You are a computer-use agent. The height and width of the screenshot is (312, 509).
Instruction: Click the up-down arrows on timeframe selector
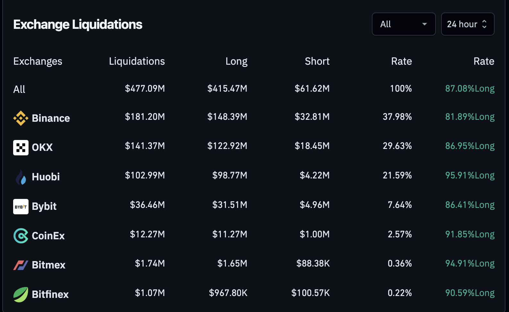point(484,24)
